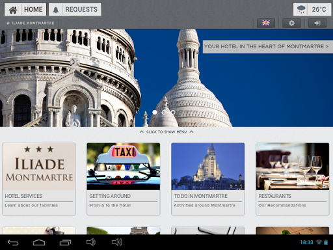Tap Android recent apps icon
This screenshot has height=250, width=333.
[65, 242]
